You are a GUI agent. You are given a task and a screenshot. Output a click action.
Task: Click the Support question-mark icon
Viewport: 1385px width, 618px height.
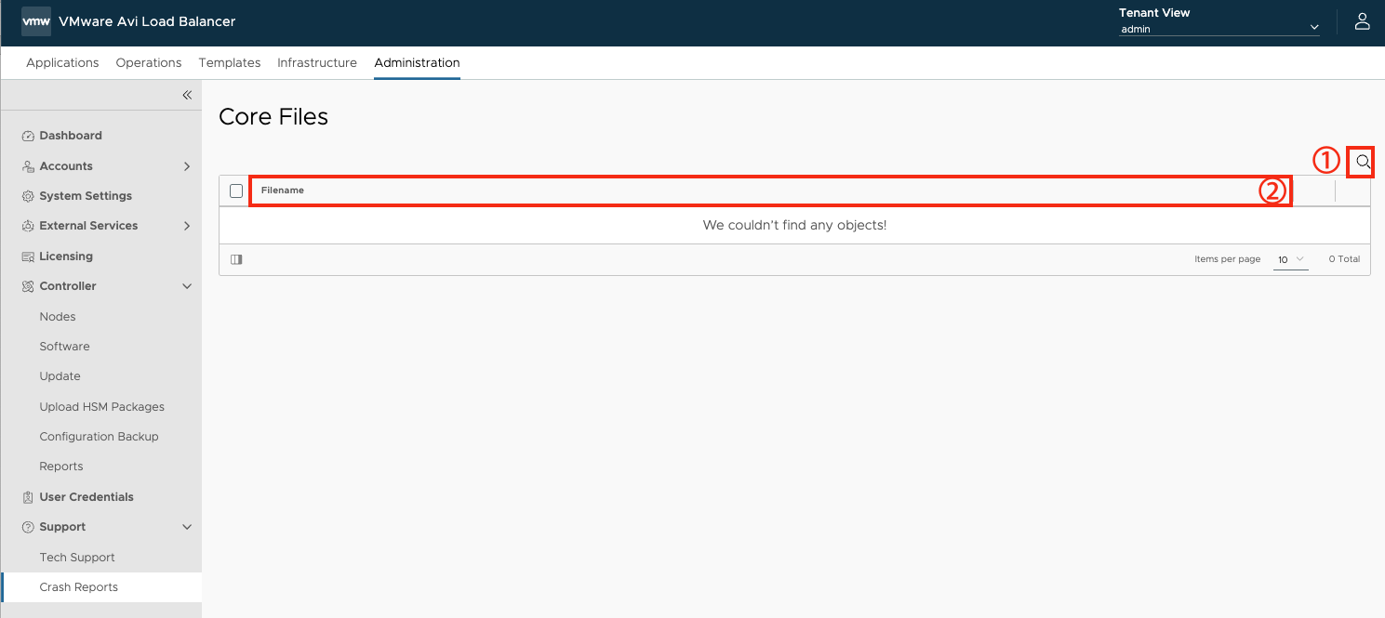(28, 527)
